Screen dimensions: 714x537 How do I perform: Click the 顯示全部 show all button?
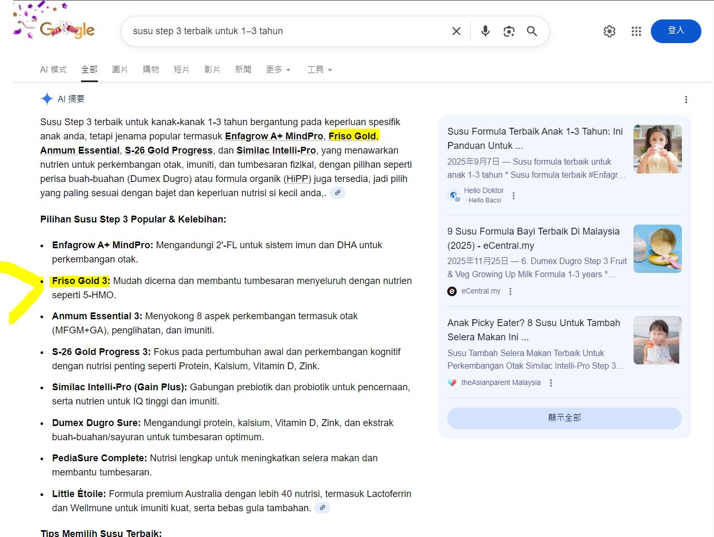564,418
